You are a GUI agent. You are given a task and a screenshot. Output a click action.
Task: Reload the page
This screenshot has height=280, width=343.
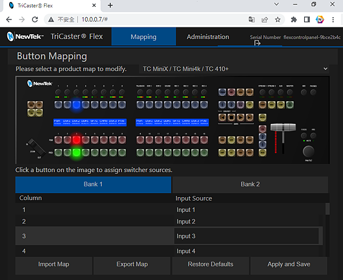click(x=35, y=19)
